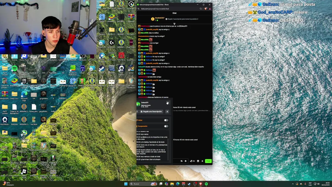Click username Zekaz511 in chat message
The height and width of the screenshot is (187, 332).
[142, 67]
